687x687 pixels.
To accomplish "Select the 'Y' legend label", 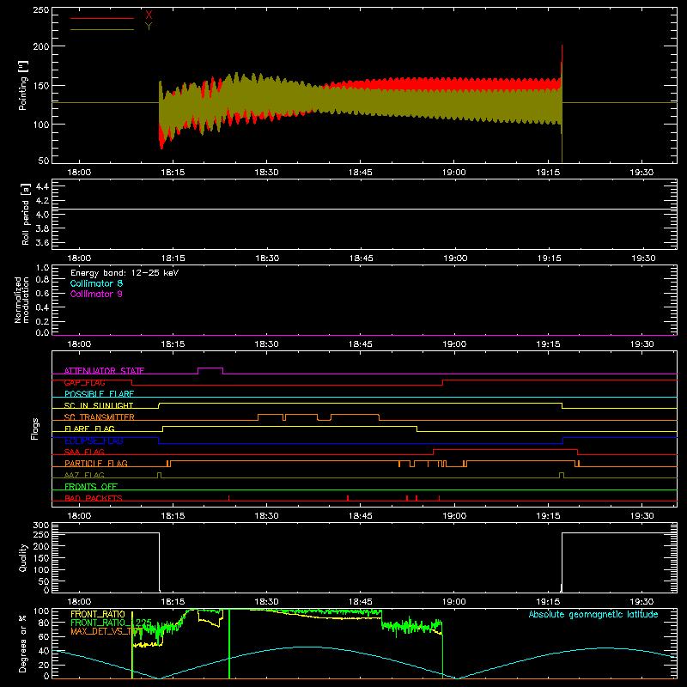I will pyautogui.click(x=149, y=27).
